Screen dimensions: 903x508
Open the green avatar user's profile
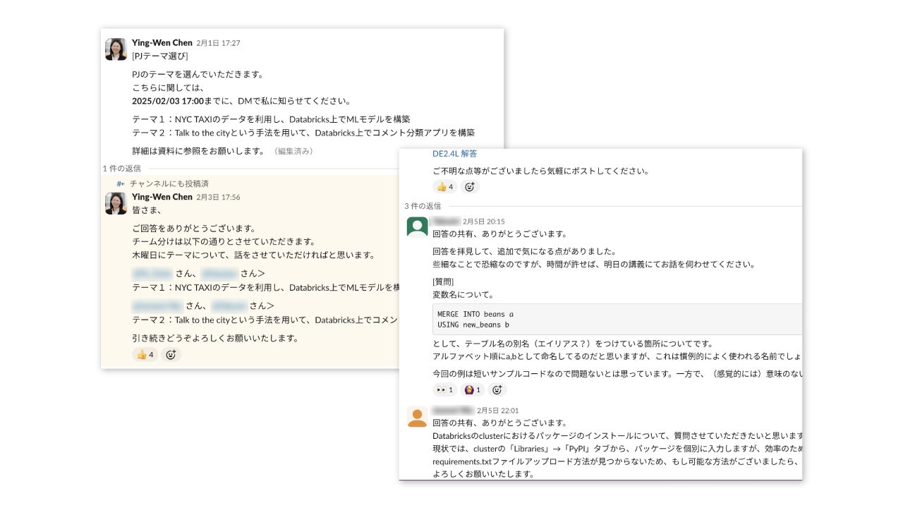pos(417,227)
